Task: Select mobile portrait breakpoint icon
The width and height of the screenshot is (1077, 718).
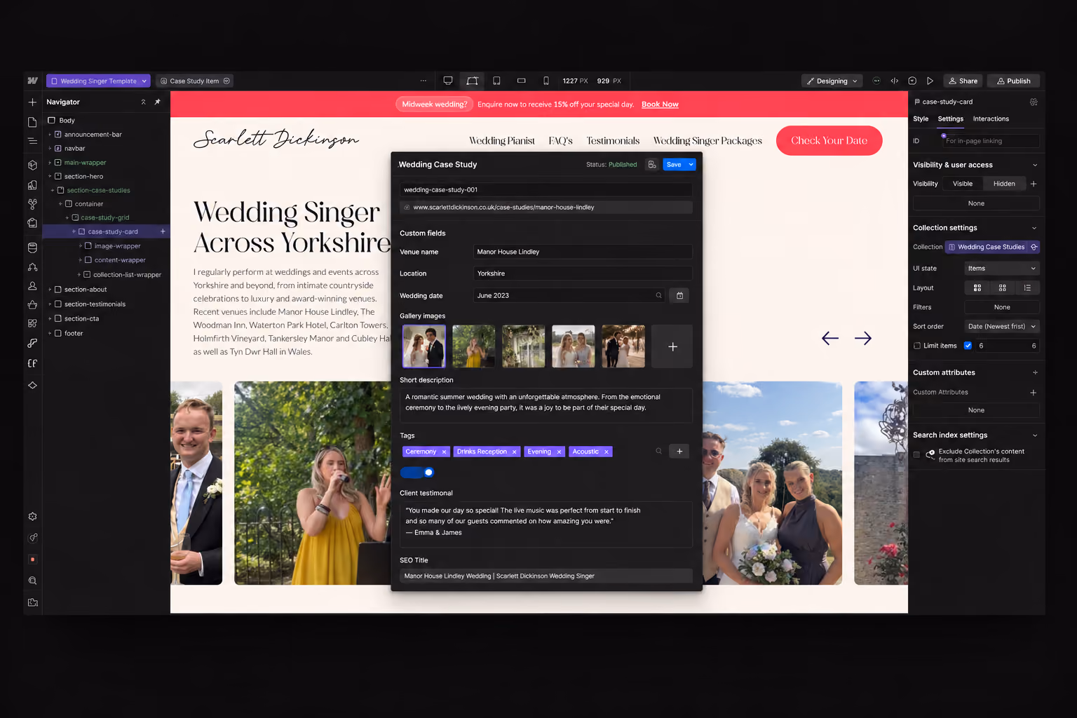Action: point(546,81)
